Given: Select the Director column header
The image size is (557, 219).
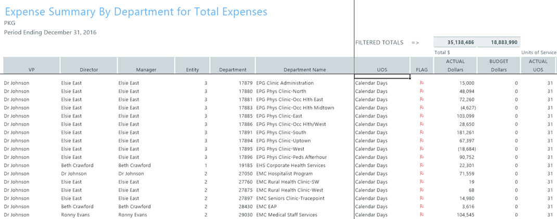Looking at the screenshot, I should [x=88, y=69].
